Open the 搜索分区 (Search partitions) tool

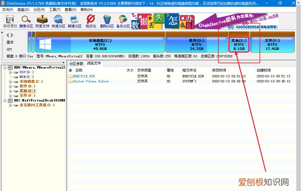point(27,21)
